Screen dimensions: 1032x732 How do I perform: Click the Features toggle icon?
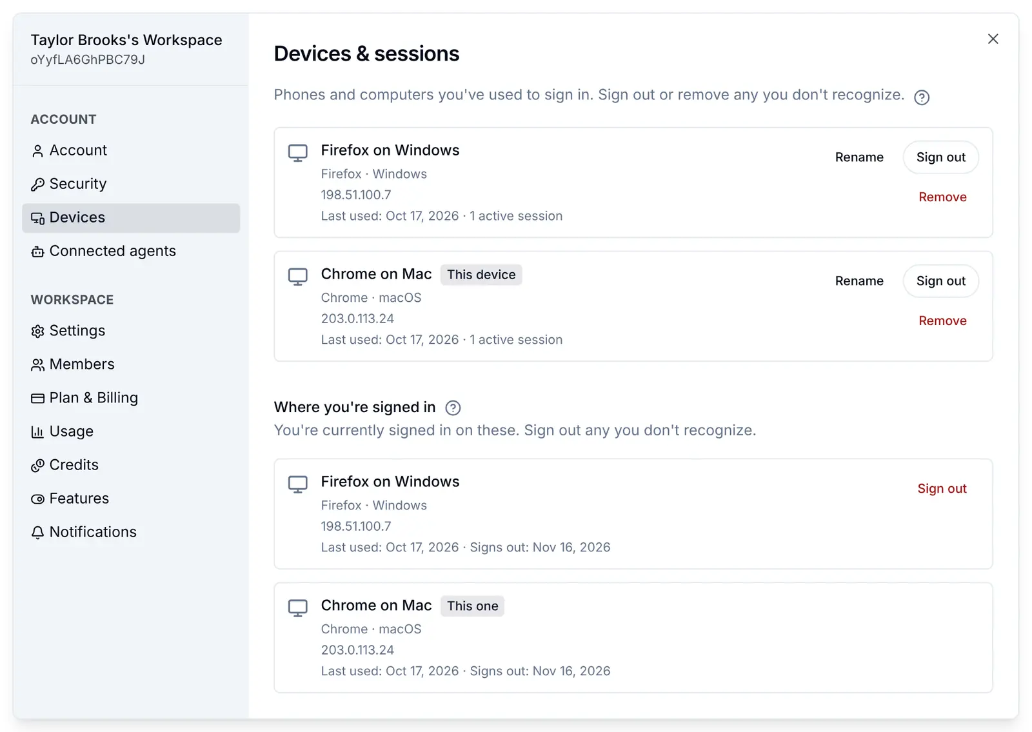[37, 499]
